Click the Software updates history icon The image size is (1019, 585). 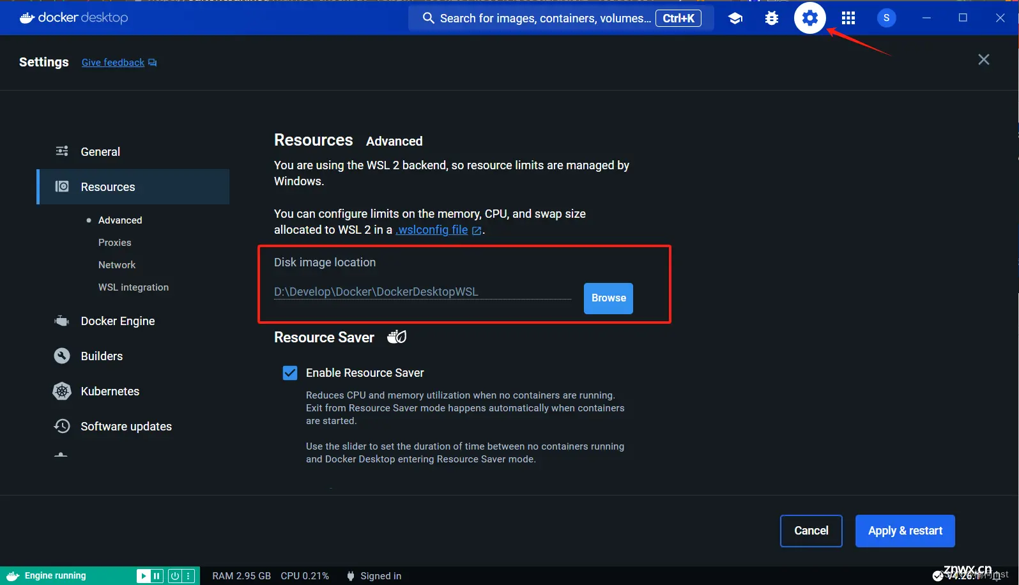coord(62,426)
